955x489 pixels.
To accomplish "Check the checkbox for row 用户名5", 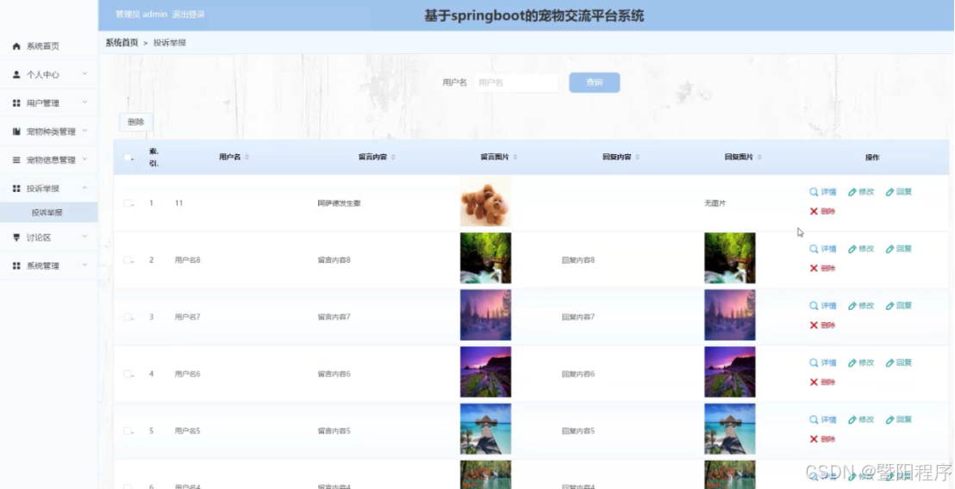I will [x=128, y=430].
